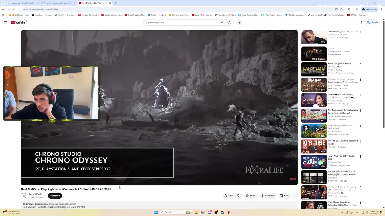The width and height of the screenshot is (385, 216).
Task: Download the video
Action: click(x=268, y=196)
